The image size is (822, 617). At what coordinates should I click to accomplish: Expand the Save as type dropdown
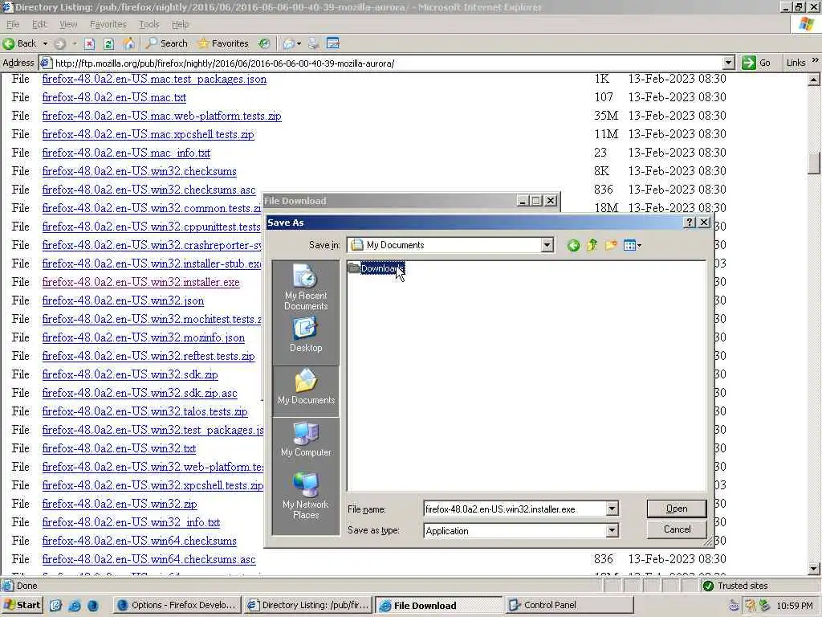click(612, 531)
